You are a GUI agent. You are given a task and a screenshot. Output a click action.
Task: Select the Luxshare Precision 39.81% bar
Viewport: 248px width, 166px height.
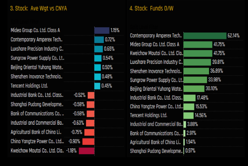(197, 62)
